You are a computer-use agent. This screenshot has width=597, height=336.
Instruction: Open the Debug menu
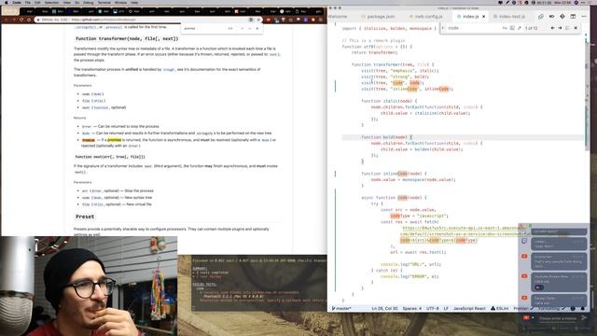tap(89, 3)
